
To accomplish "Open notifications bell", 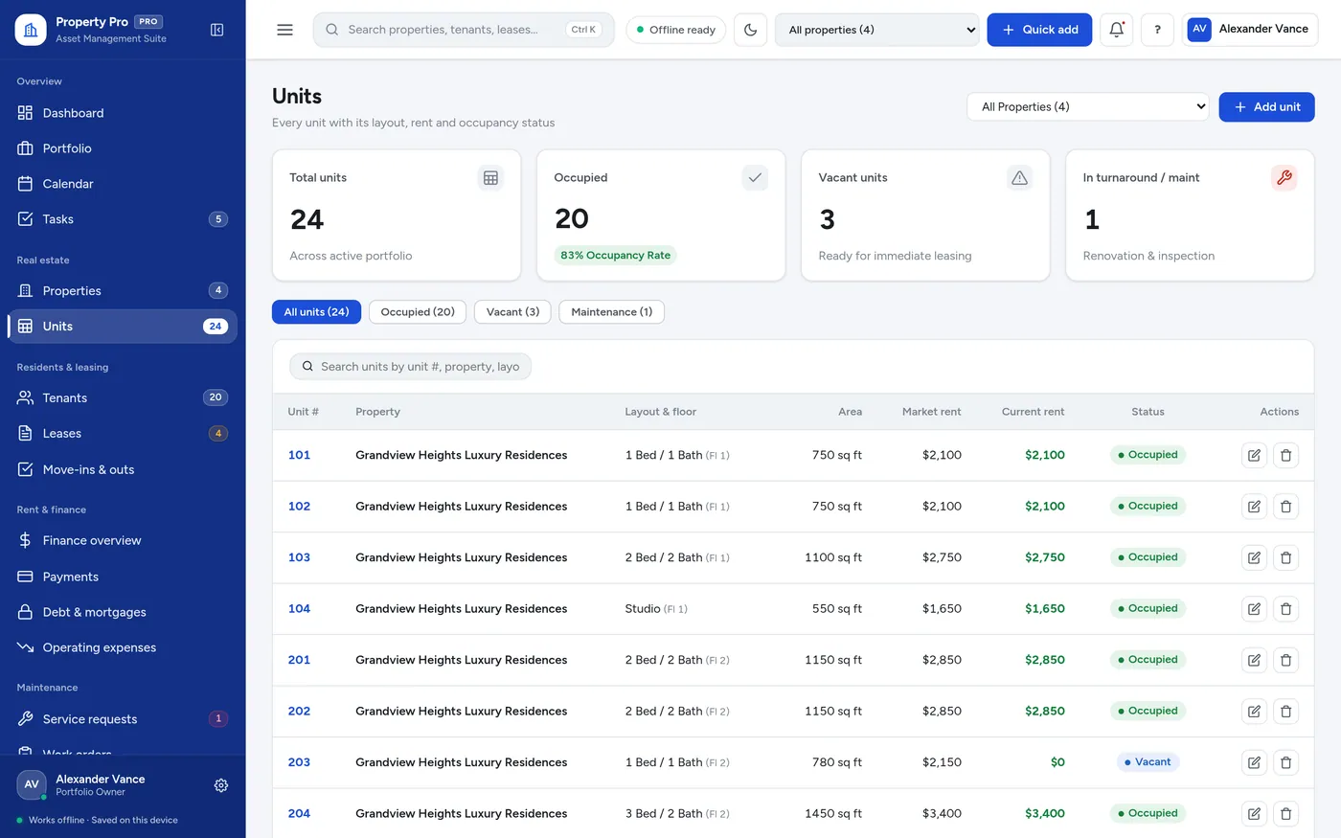I will point(1116,30).
